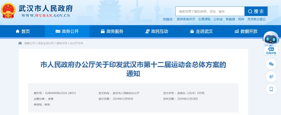Click the search input field
This screenshot has height=115, width=281.
tap(210, 11)
